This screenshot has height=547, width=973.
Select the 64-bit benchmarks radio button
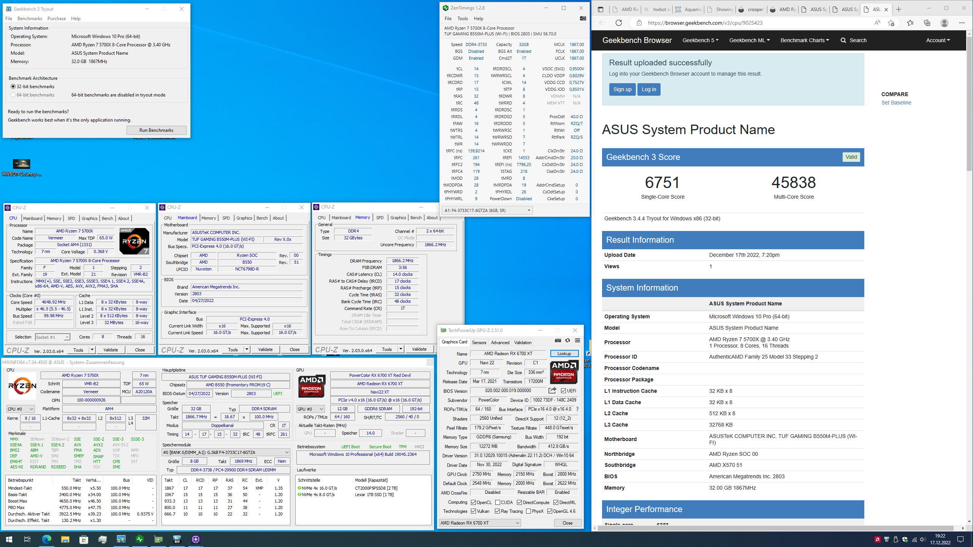[x=13, y=95]
